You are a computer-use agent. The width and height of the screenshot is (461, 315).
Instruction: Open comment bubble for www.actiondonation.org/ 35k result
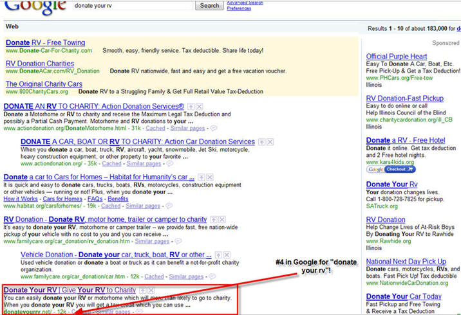coord(170,163)
